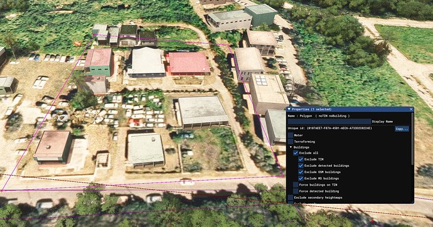Enable the Terraforming checkbox
433x227 pixels.
click(291, 142)
